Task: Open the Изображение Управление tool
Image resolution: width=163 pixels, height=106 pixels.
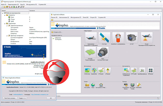Action: 126,70
